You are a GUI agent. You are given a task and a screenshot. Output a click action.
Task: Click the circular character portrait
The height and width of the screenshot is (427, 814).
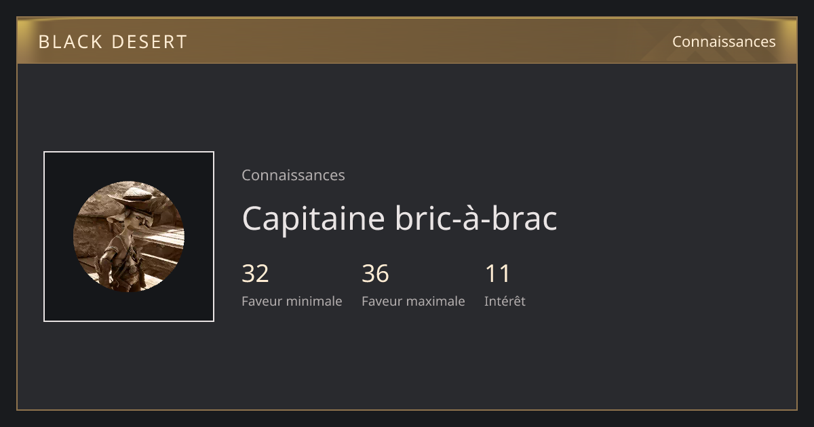click(x=129, y=237)
